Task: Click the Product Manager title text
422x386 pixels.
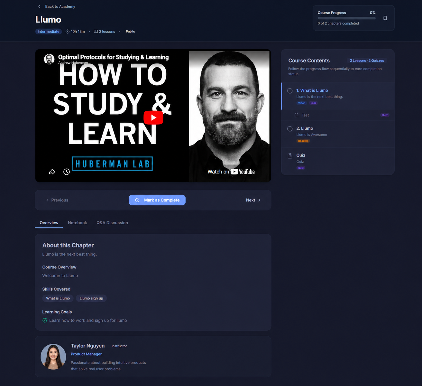Action: pyautogui.click(x=86, y=354)
